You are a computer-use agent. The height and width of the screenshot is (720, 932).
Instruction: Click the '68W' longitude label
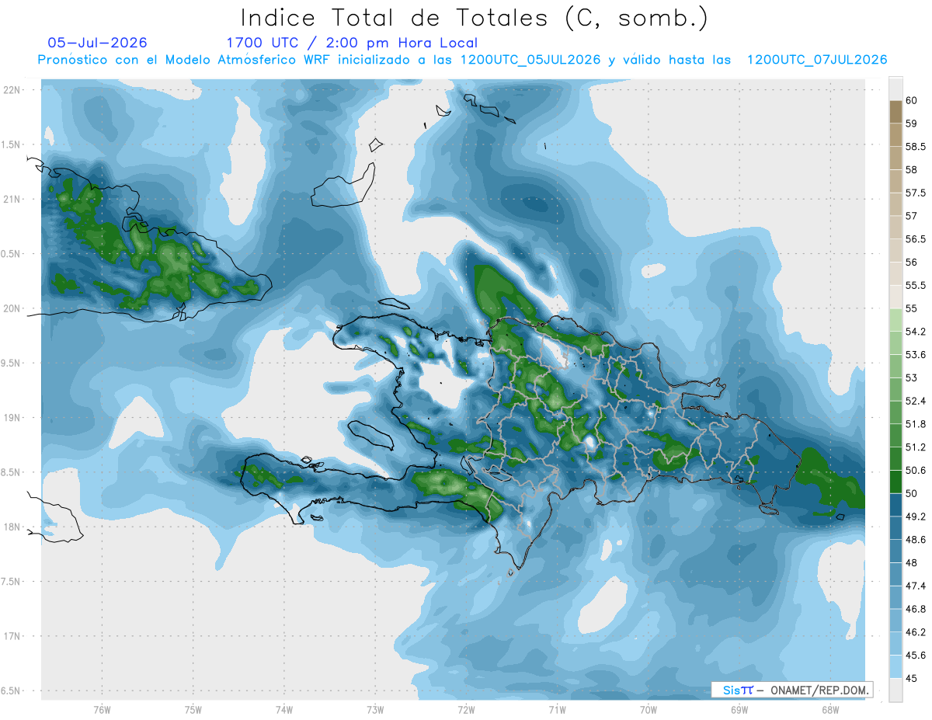(x=830, y=710)
